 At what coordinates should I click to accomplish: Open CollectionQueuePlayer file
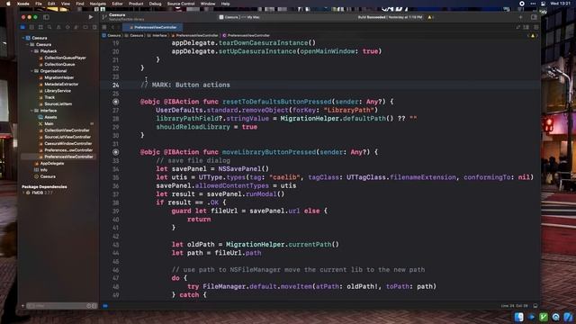point(65,58)
